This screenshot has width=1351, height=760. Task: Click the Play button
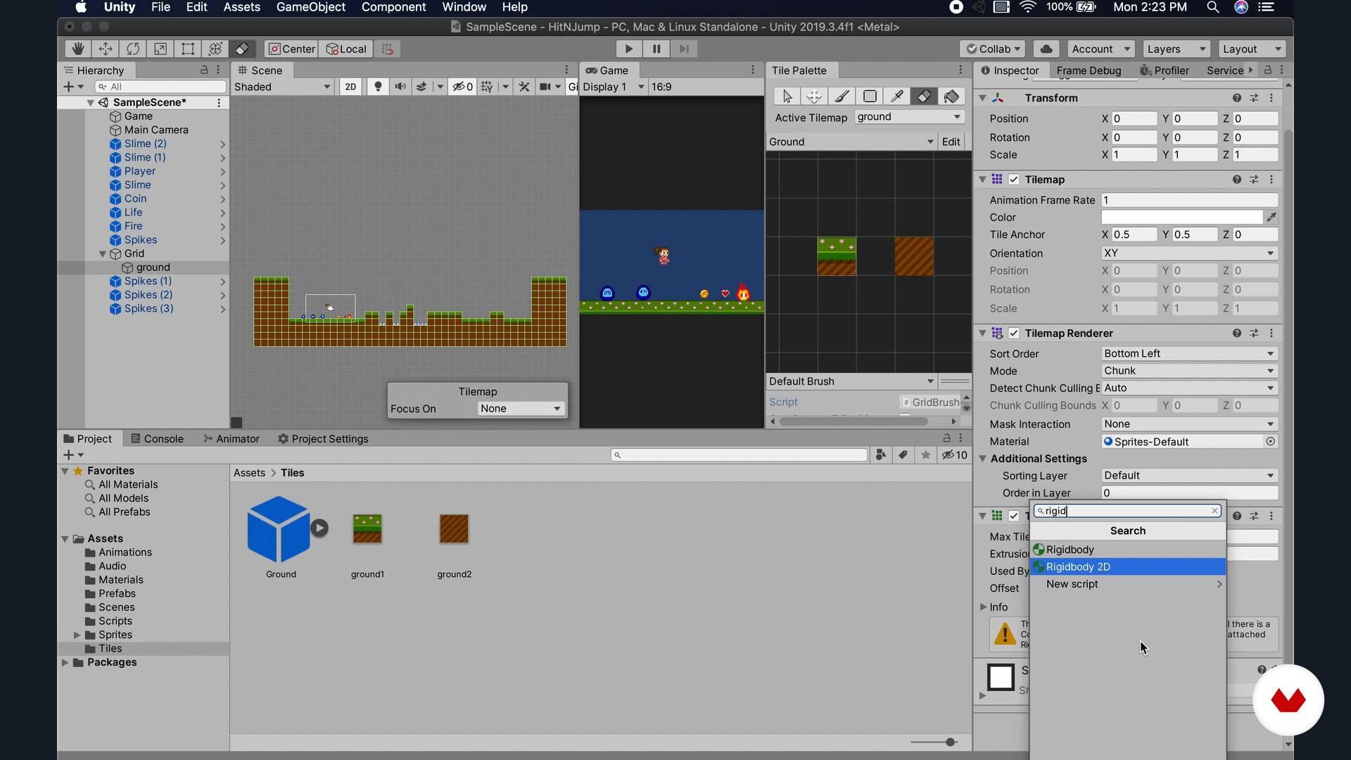point(628,49)
